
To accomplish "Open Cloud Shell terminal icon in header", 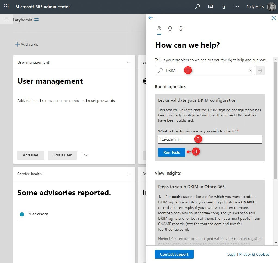I will tap(211, 7).
